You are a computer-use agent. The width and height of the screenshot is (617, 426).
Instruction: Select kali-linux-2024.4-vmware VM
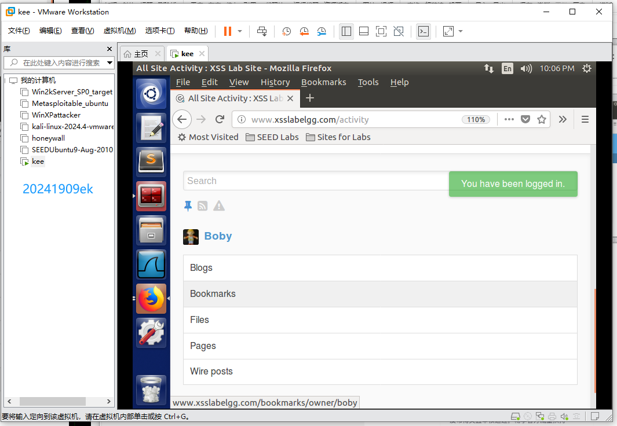coord(72,127)
